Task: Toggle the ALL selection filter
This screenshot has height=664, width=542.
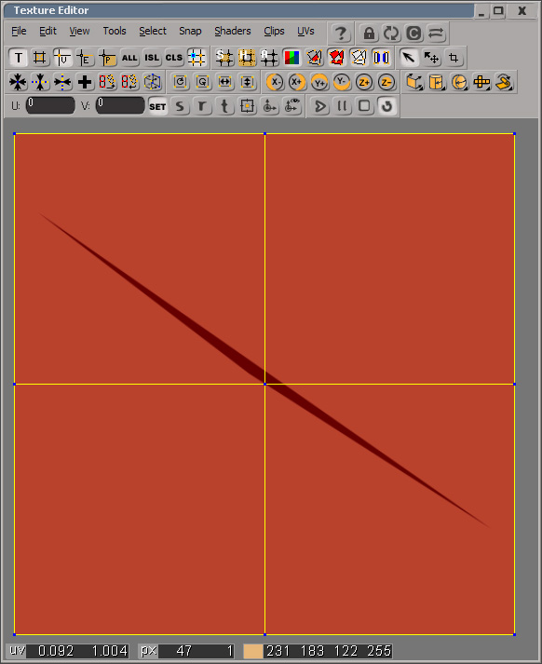Action: 129,58
